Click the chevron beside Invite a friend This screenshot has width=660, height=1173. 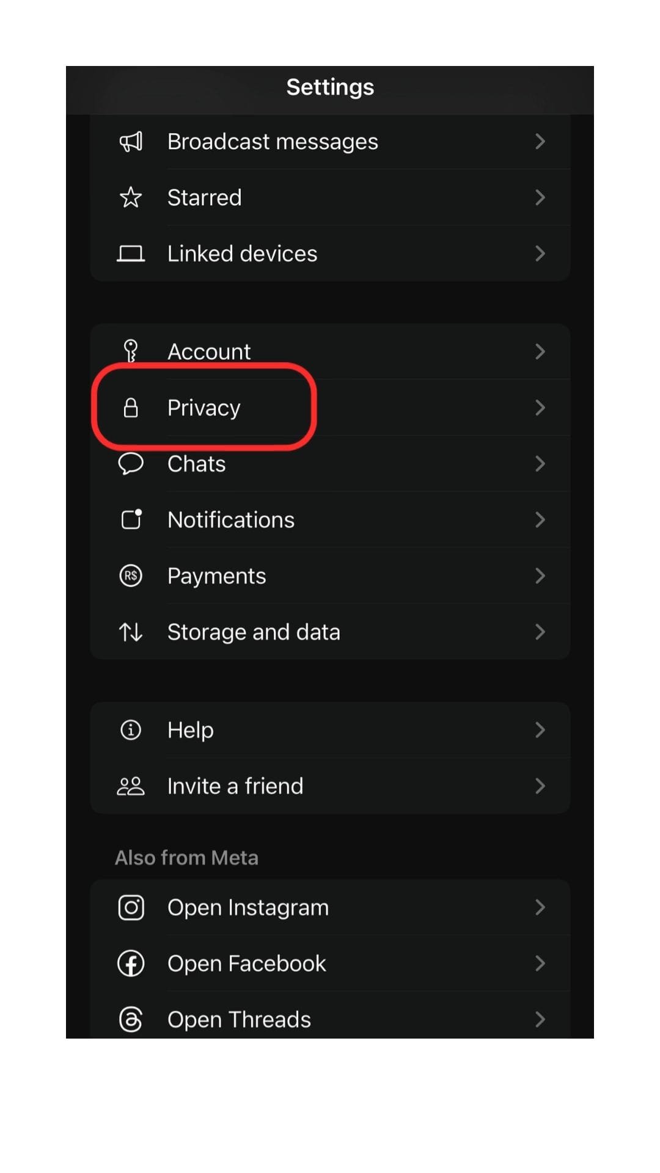(x=540, y=786)
